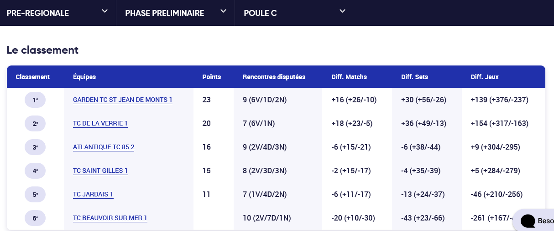The height and width of the screenshot is (231, 554).
Task: Open TC BEAUVOIR SUR MER 1 team
Action: [x=110, y=218]
